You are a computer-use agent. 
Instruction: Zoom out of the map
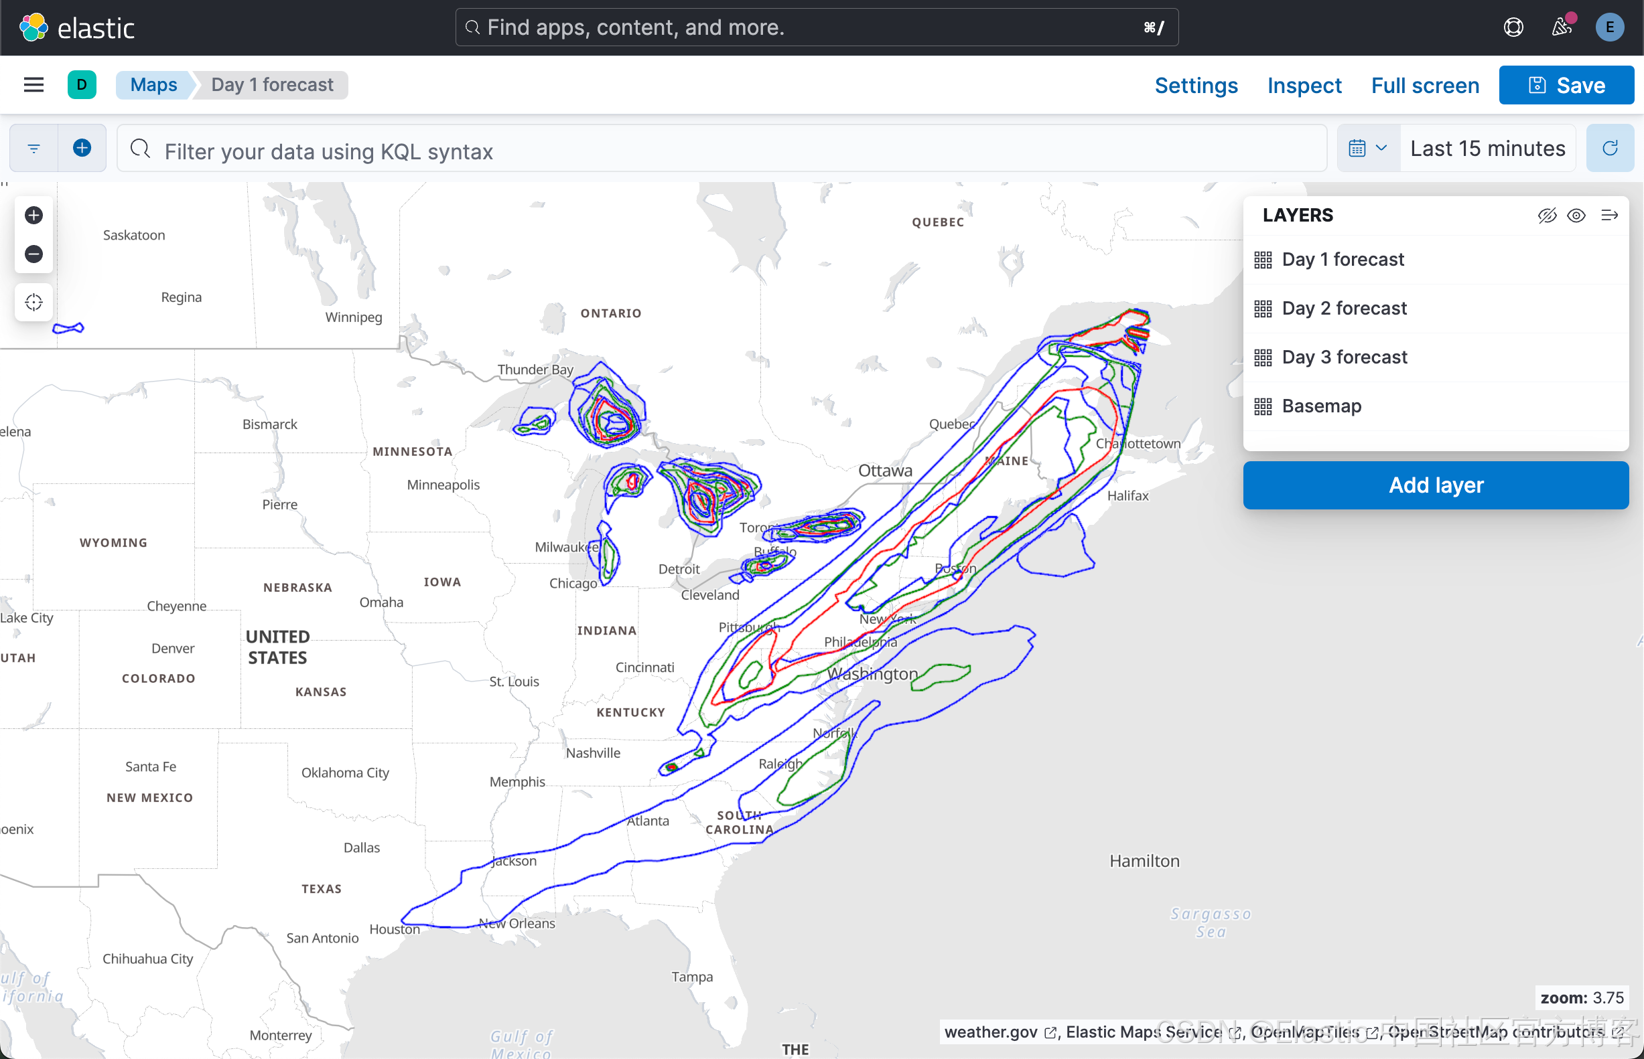(x=33, y=254)
